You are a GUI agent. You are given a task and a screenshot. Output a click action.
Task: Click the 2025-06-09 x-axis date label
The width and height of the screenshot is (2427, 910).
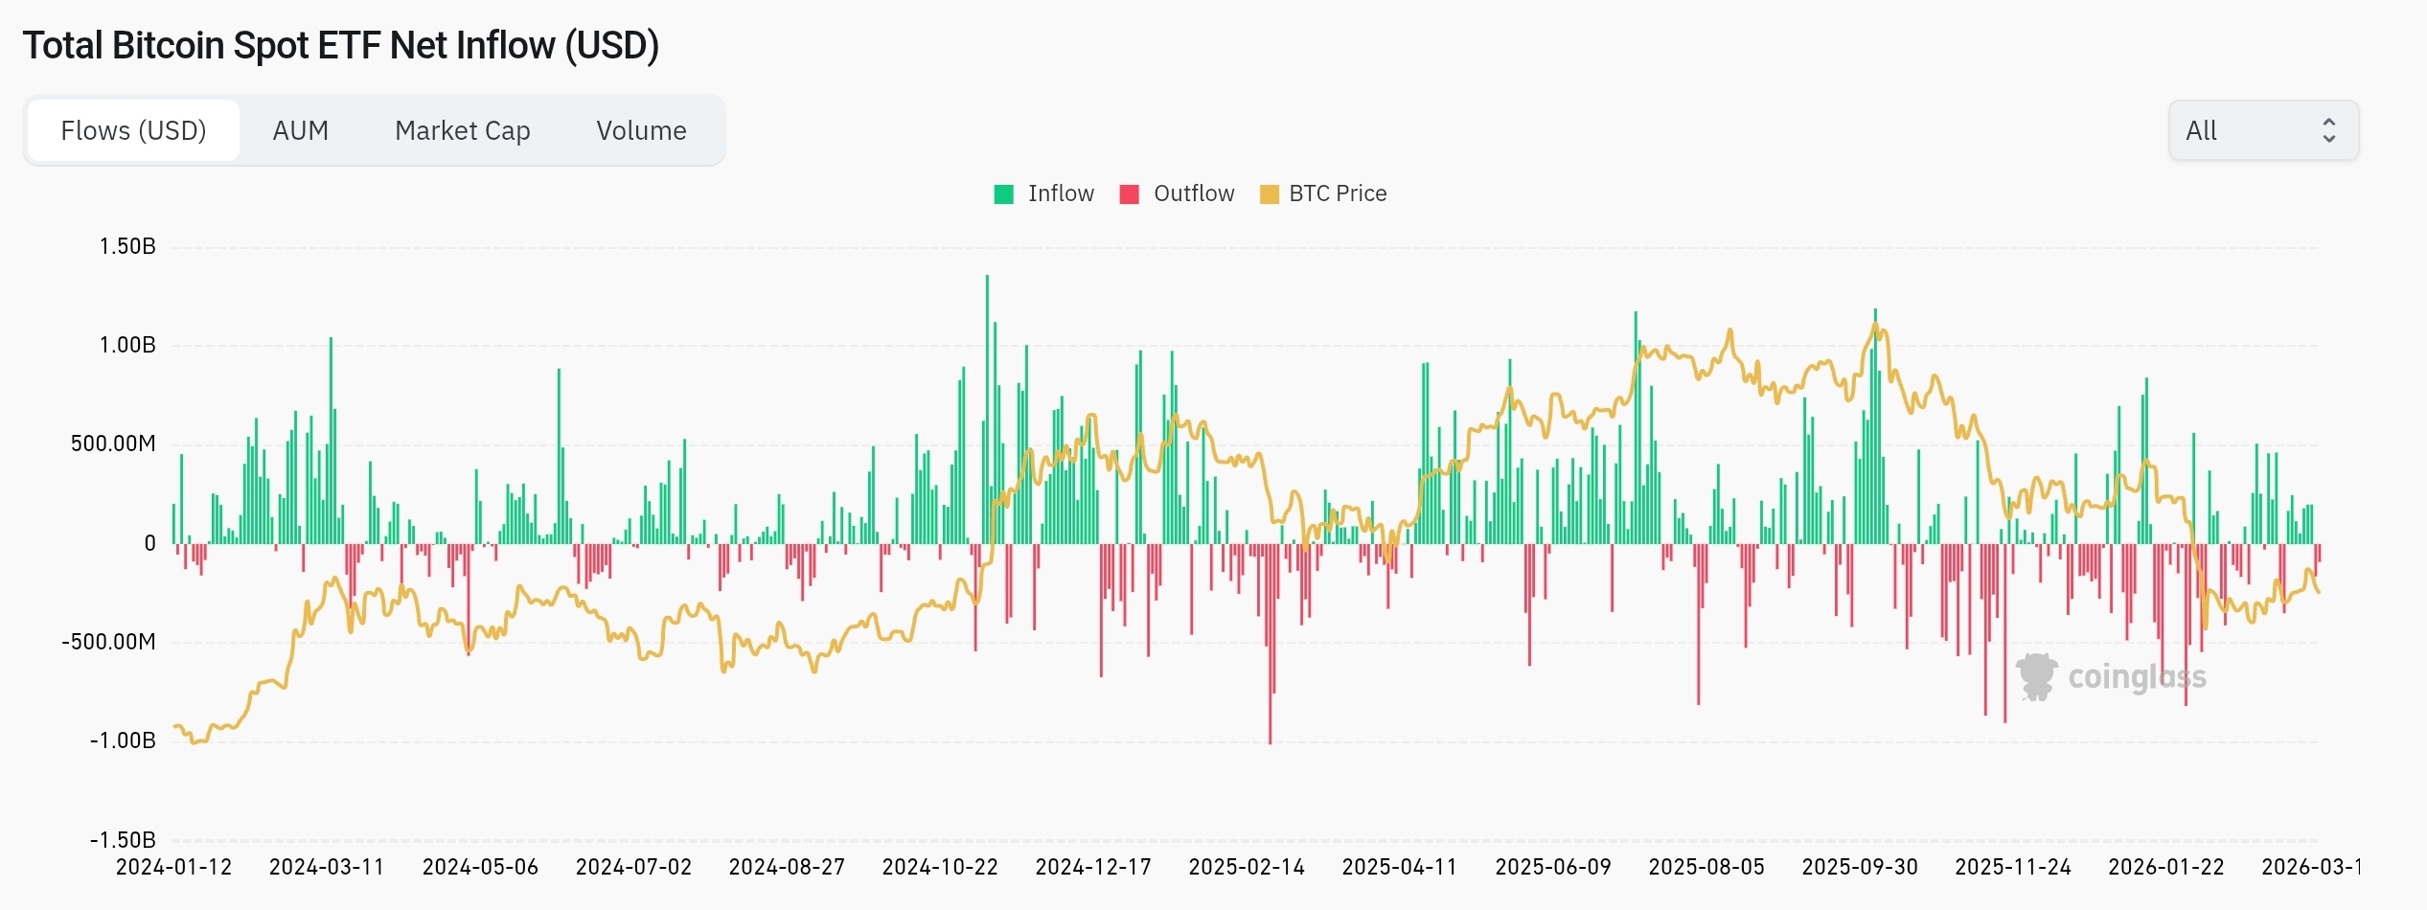click(1553, 867)
